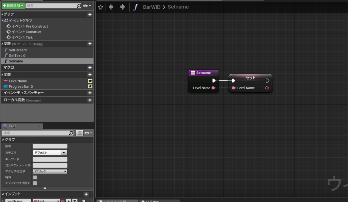The height and width of the screenshot is (202, 348).
Task: Click the favorites star icon
Action: (101, 7)
